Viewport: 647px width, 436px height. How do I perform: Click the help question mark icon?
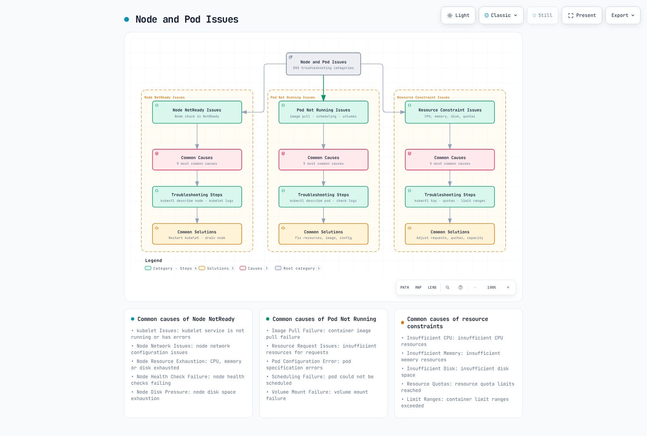[461, 287]
